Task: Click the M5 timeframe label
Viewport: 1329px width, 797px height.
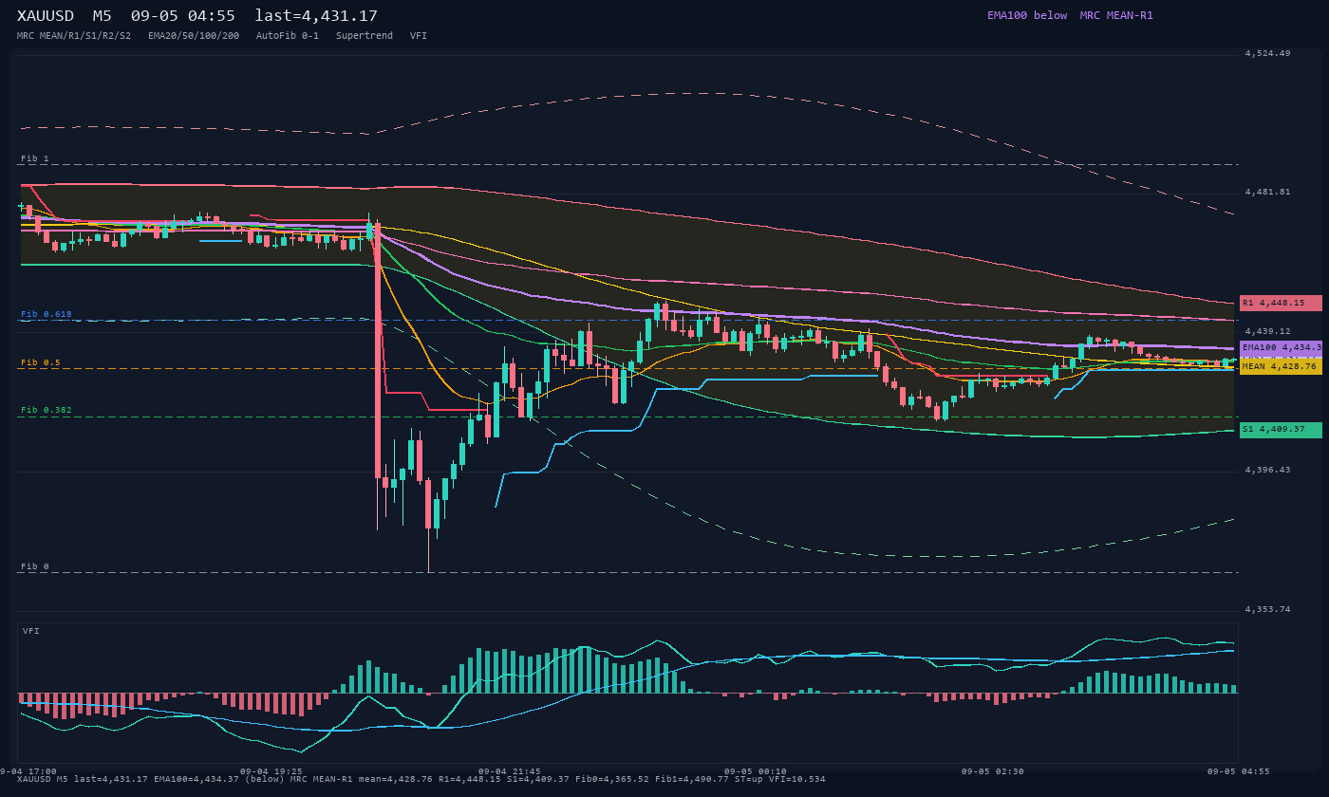Action: [103, 16]
